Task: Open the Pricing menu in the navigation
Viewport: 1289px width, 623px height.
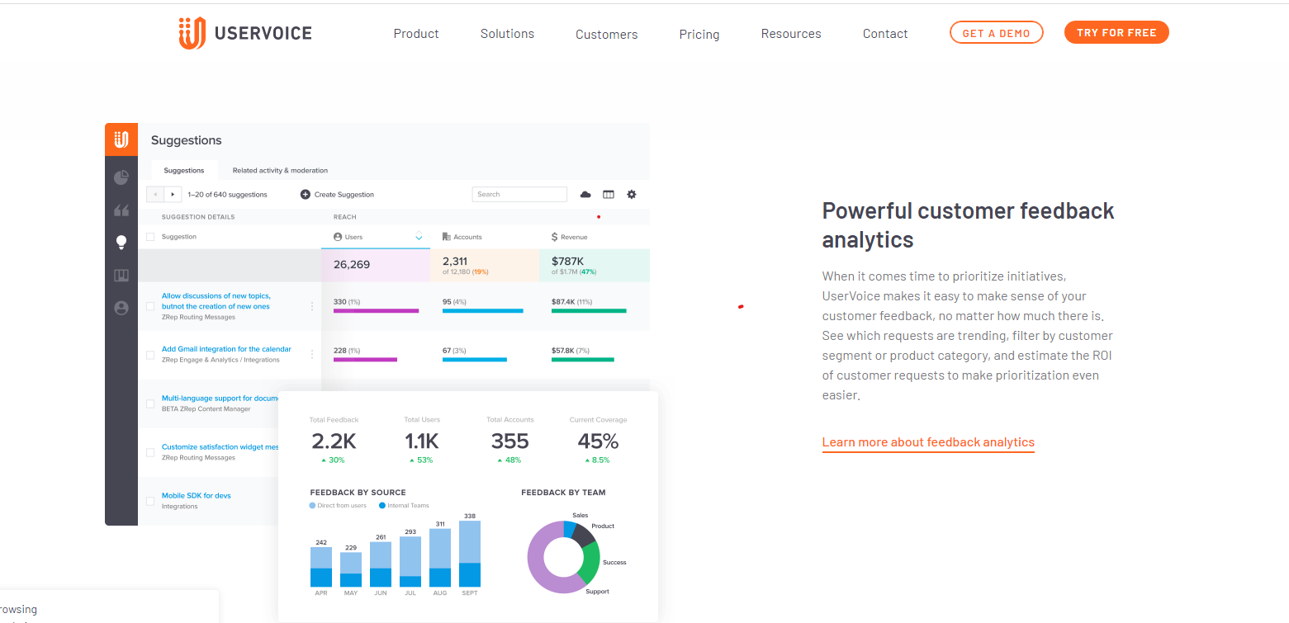Action: pos(699,34)
